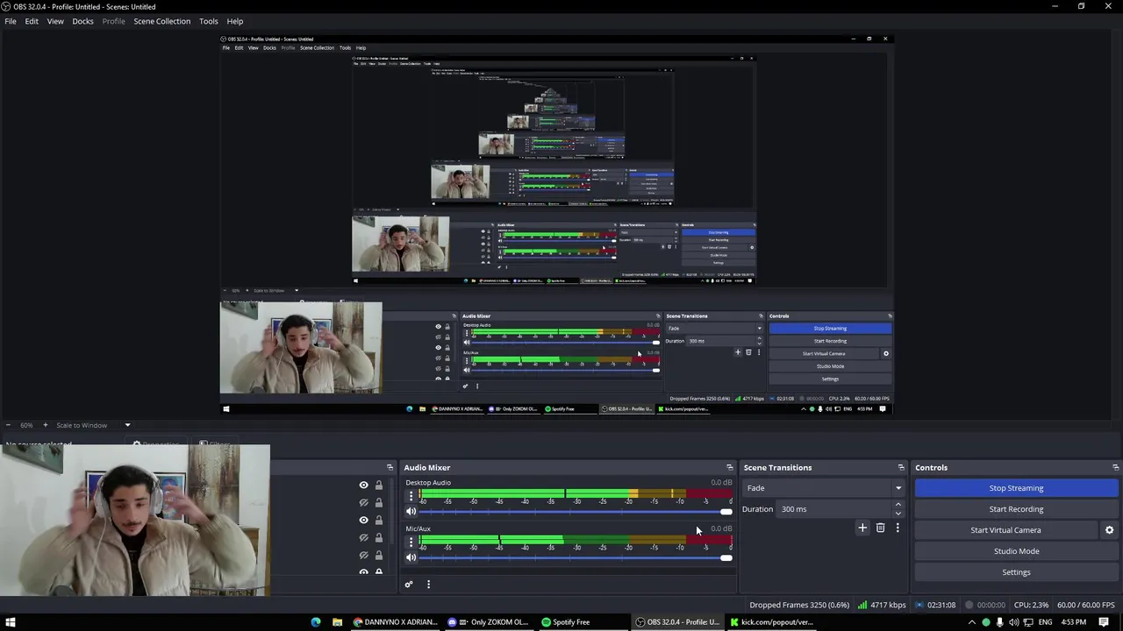Click the 4717 kbps bitrate indicator

(x=882, y=605)
